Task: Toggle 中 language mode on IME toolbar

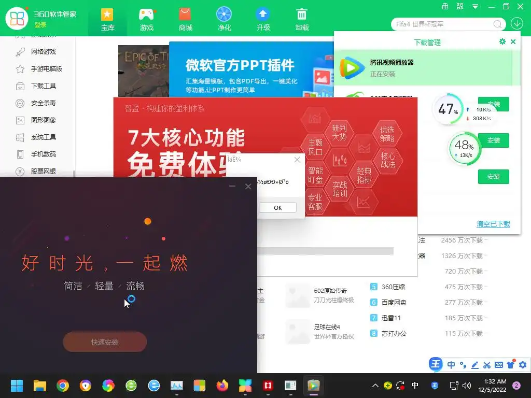Action: [x=451, y=364]
